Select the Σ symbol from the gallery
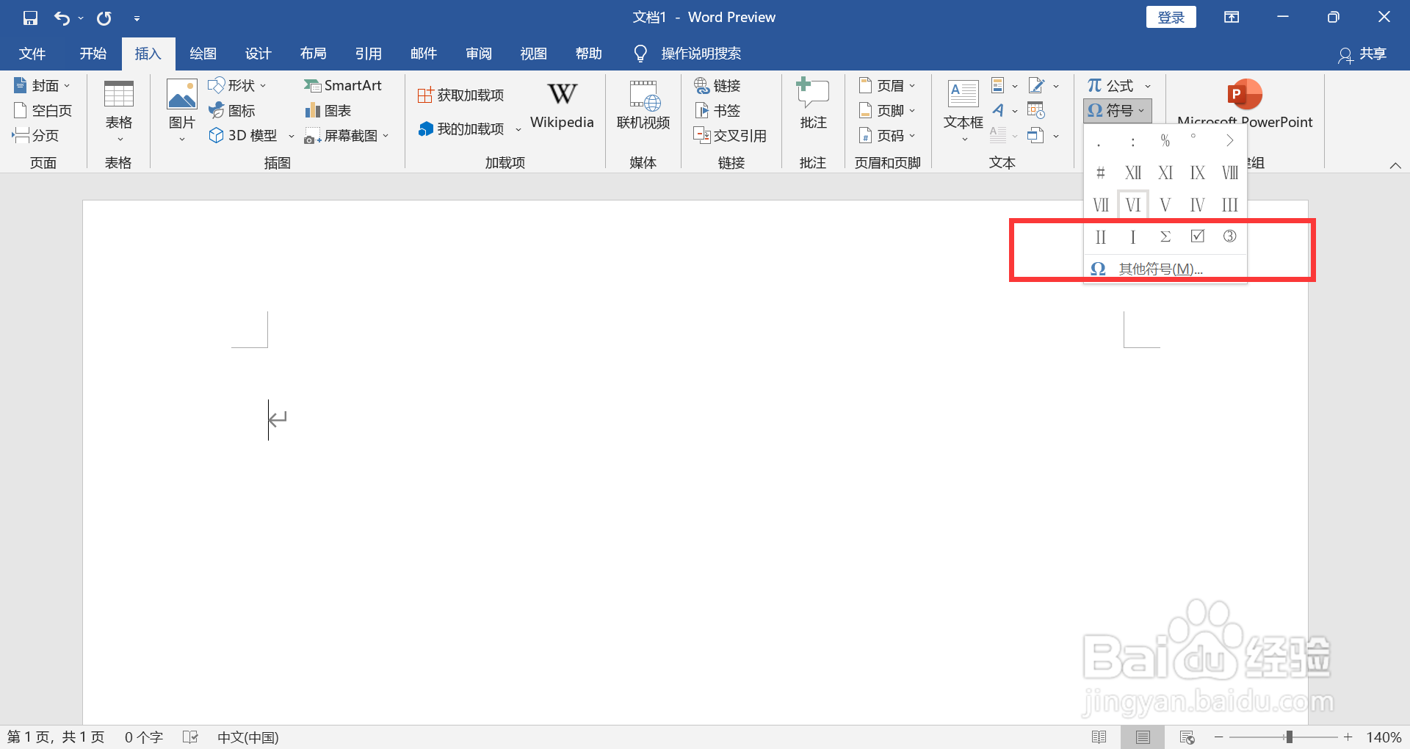Screen dimensions: 1410x749 coord(1165,236)
